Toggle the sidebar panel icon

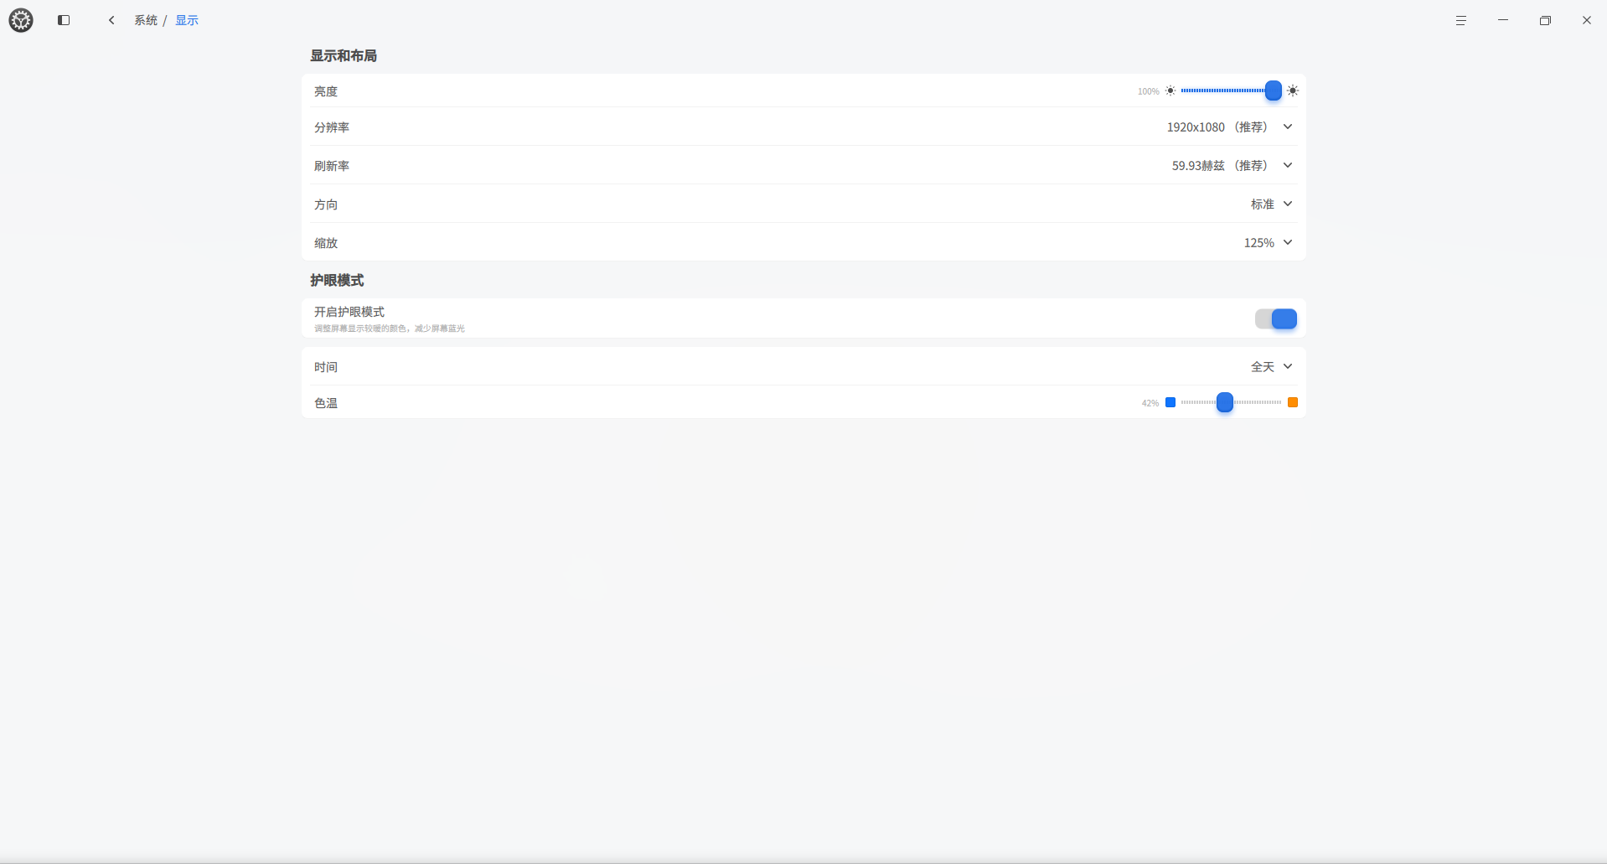(64, 20)
